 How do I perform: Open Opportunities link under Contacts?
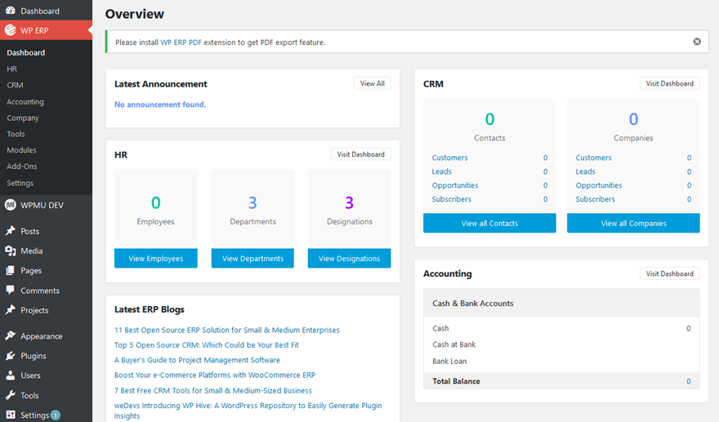point(455,185)
